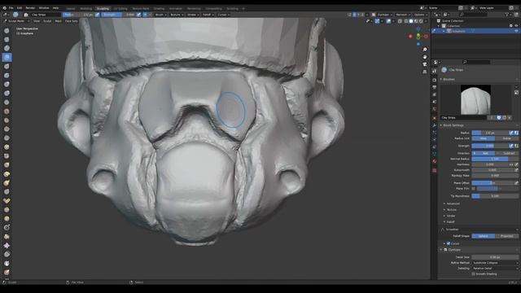521x293 pixels.
Task: Click the viewport zoom magnifier gizmo
Action: pos(425,50)
